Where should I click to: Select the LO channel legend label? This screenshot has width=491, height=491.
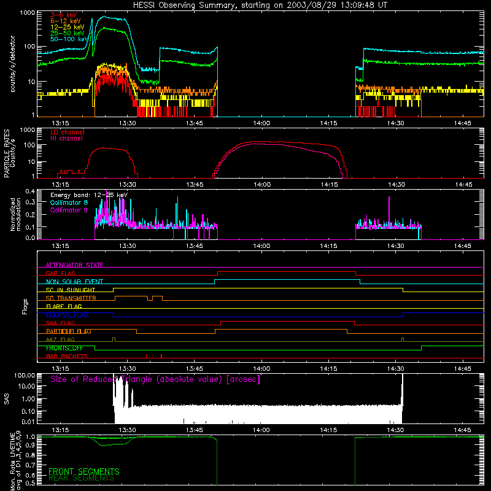click(x=68, y=132)
